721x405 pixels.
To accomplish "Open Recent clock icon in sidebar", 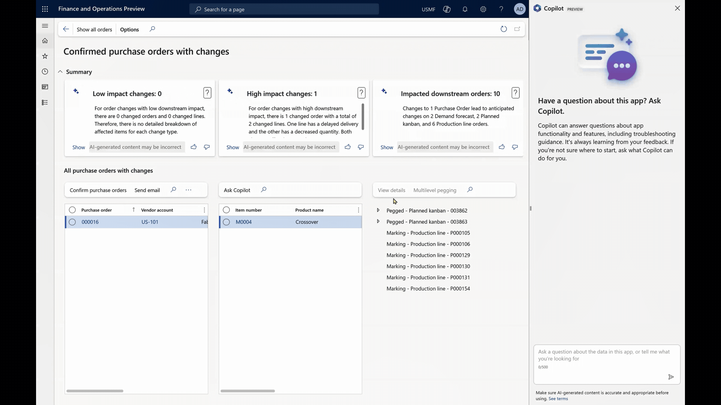I will pos(45,72).
